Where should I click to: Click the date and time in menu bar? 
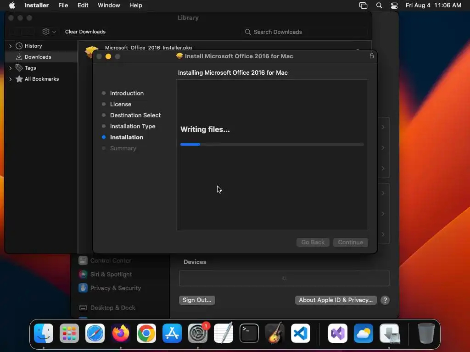[433, 5]
